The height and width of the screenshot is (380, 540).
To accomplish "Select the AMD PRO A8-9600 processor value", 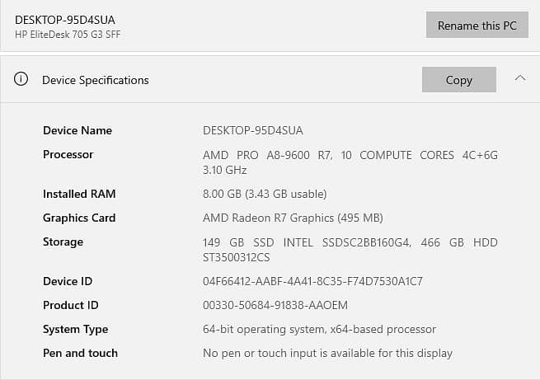I will pos(350,162).
